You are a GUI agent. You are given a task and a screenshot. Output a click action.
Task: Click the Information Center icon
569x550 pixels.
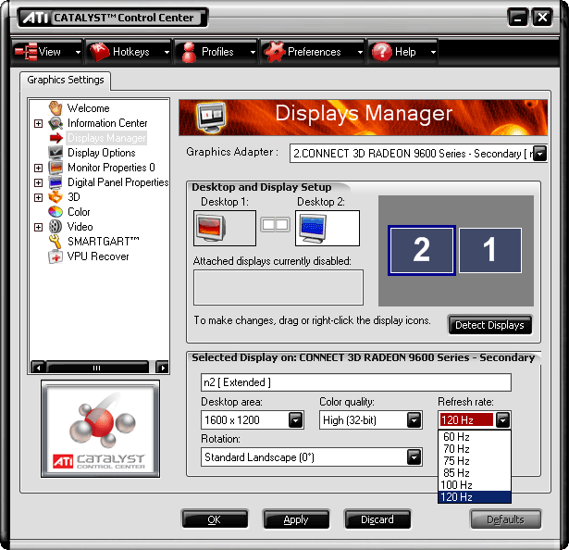click(56, 123)
